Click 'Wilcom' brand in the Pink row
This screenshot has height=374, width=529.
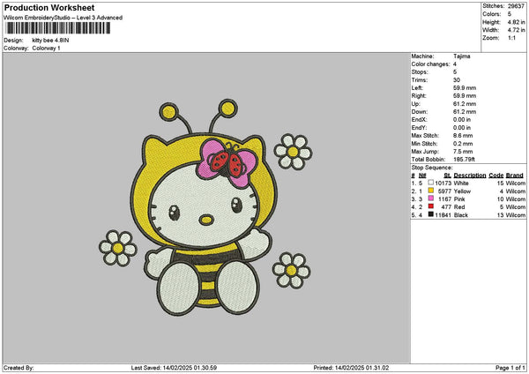[516, 199]
